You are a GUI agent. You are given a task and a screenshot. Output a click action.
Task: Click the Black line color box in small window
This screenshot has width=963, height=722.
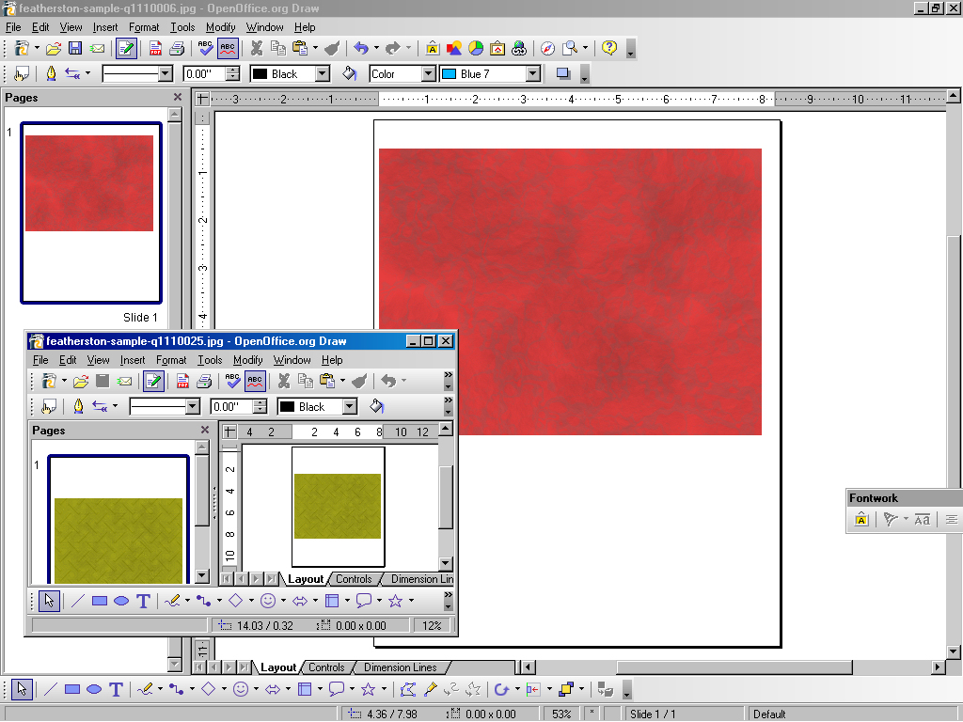pos(309,407)
